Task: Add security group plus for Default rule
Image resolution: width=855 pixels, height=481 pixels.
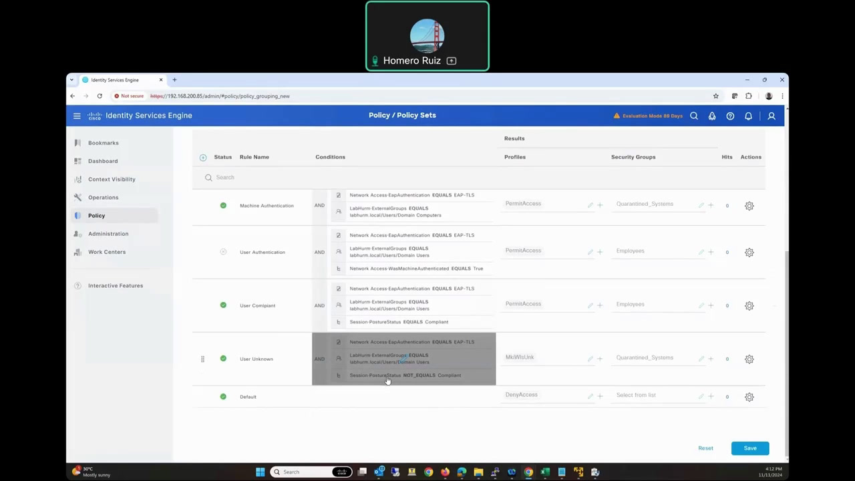Action: click(711, 396)
